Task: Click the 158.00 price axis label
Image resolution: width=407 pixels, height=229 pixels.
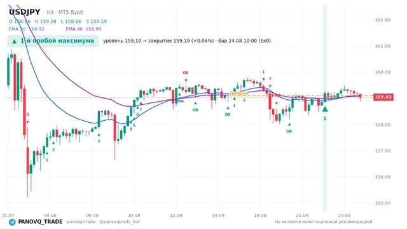Action: pyautogui.click(x=383, y=125)
